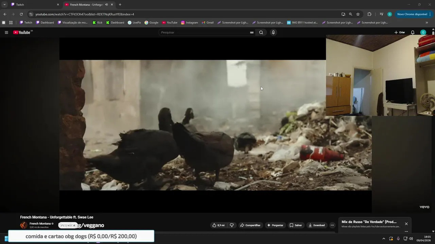Screen dimensions: 435x244
Task: Show hidden system tray icons chevron
Action: point(384,239)
